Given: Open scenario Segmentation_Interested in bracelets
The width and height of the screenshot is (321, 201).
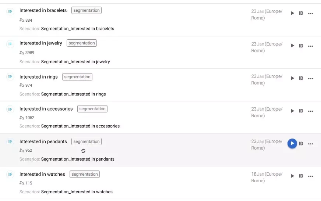Looking at the screenshot, I should click(78, 29).
